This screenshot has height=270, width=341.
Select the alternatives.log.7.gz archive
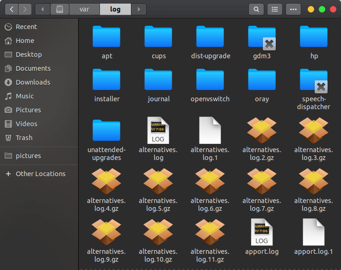point(262,190)
